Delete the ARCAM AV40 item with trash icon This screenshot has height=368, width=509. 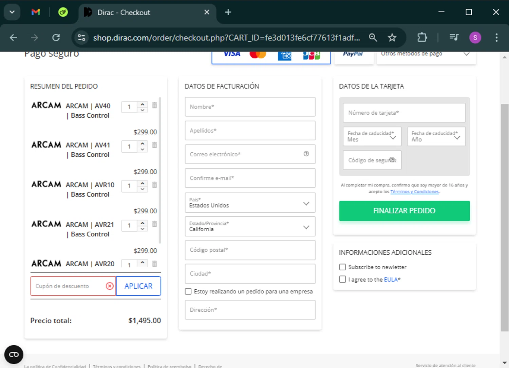154,105
